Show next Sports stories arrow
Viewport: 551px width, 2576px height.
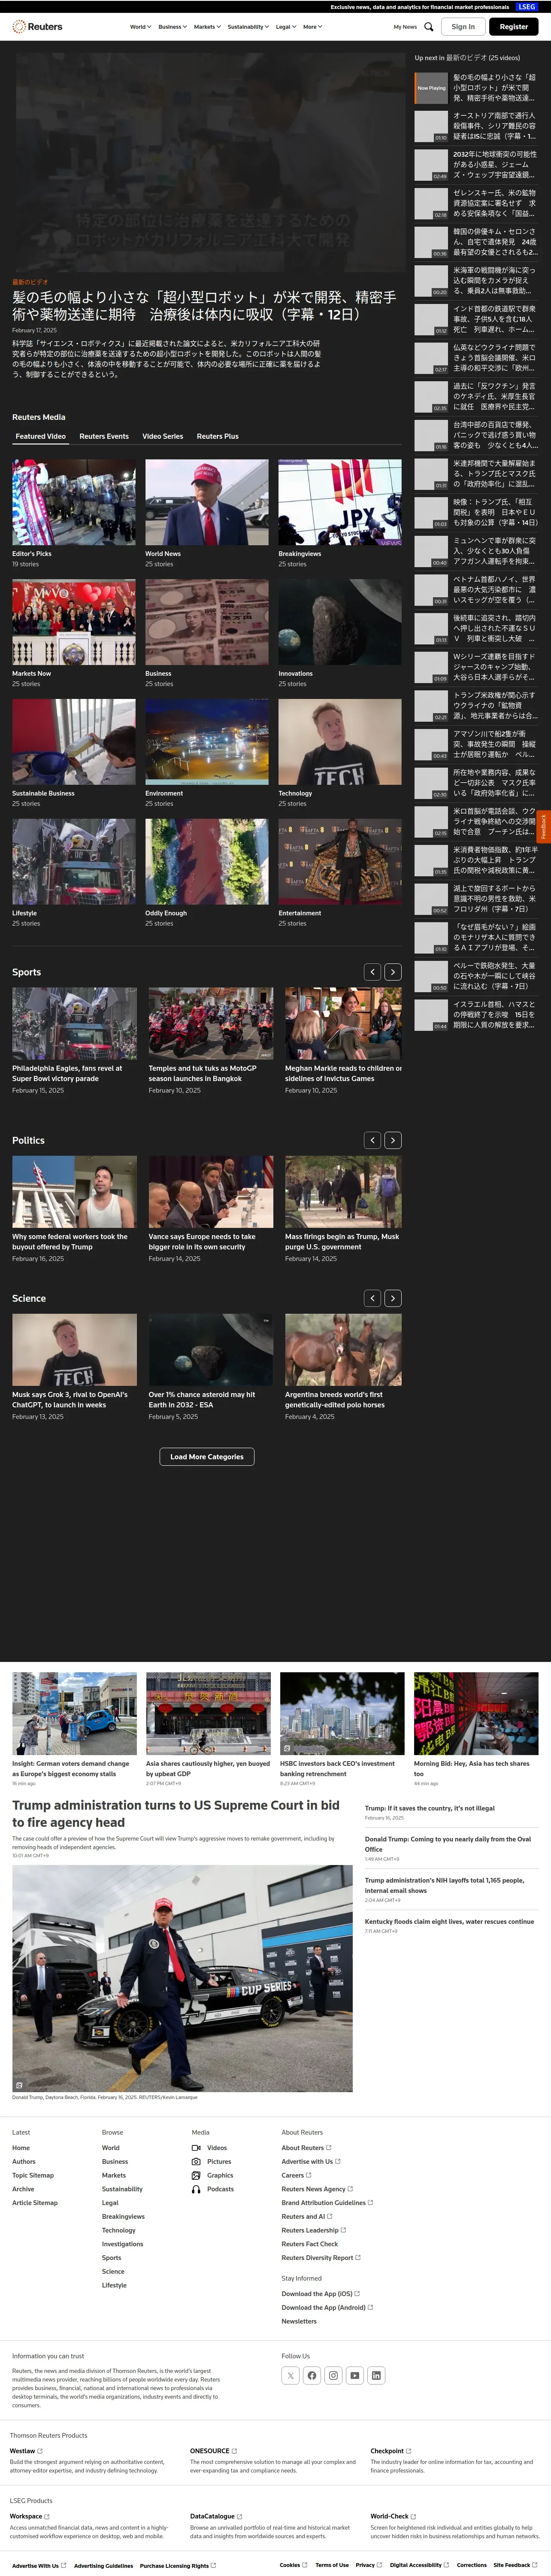(x=393, y=972)
